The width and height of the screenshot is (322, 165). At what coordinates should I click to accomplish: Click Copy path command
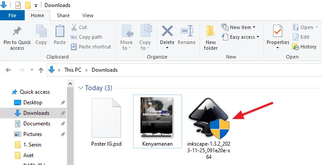tap(86, 37)
